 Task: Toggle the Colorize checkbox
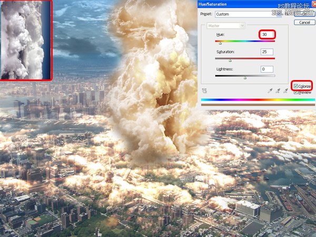pyautogui.click(x=295, y=86)
